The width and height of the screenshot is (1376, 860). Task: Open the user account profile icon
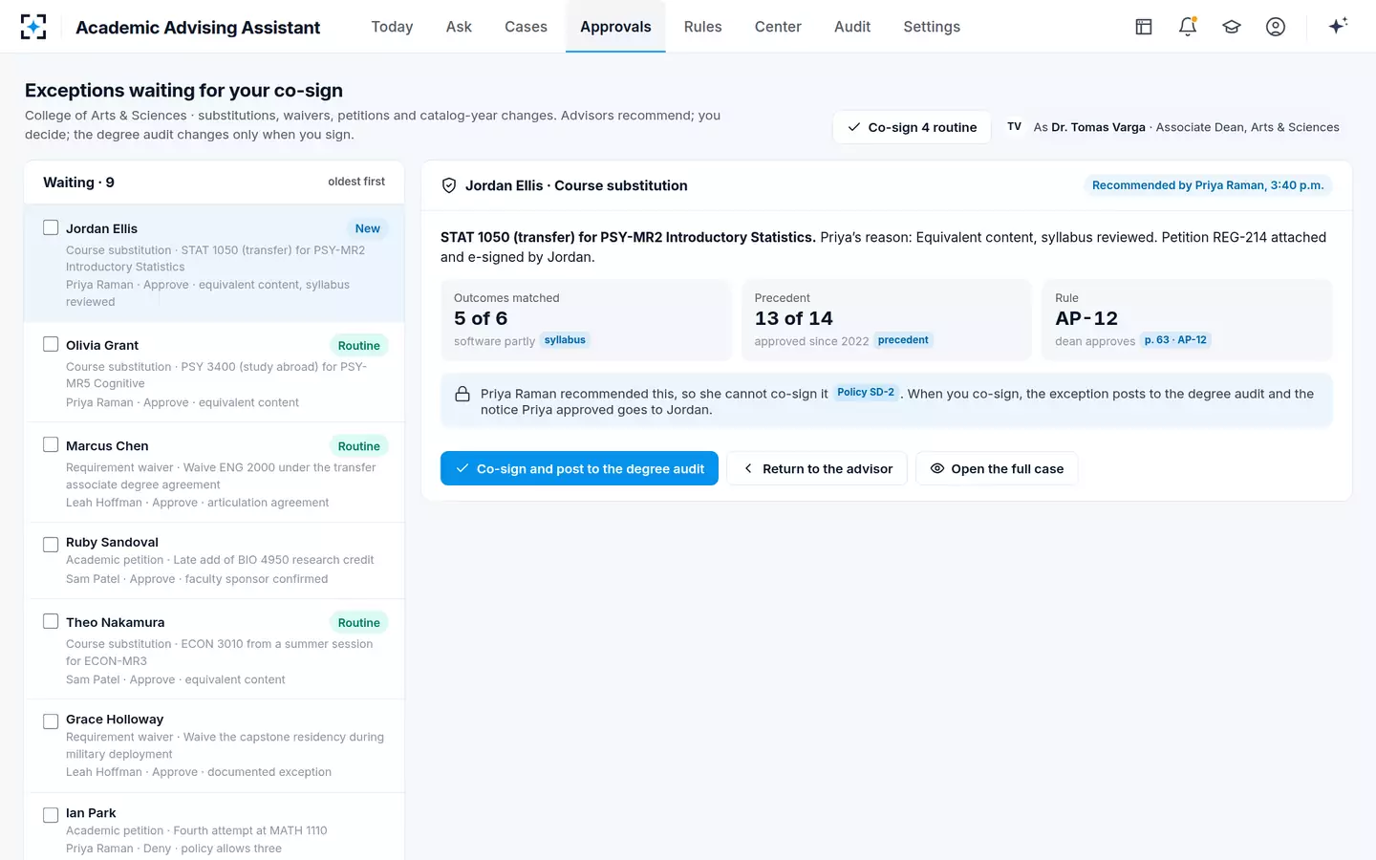1276,27
